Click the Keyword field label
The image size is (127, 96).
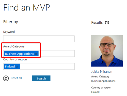point(9,32)
